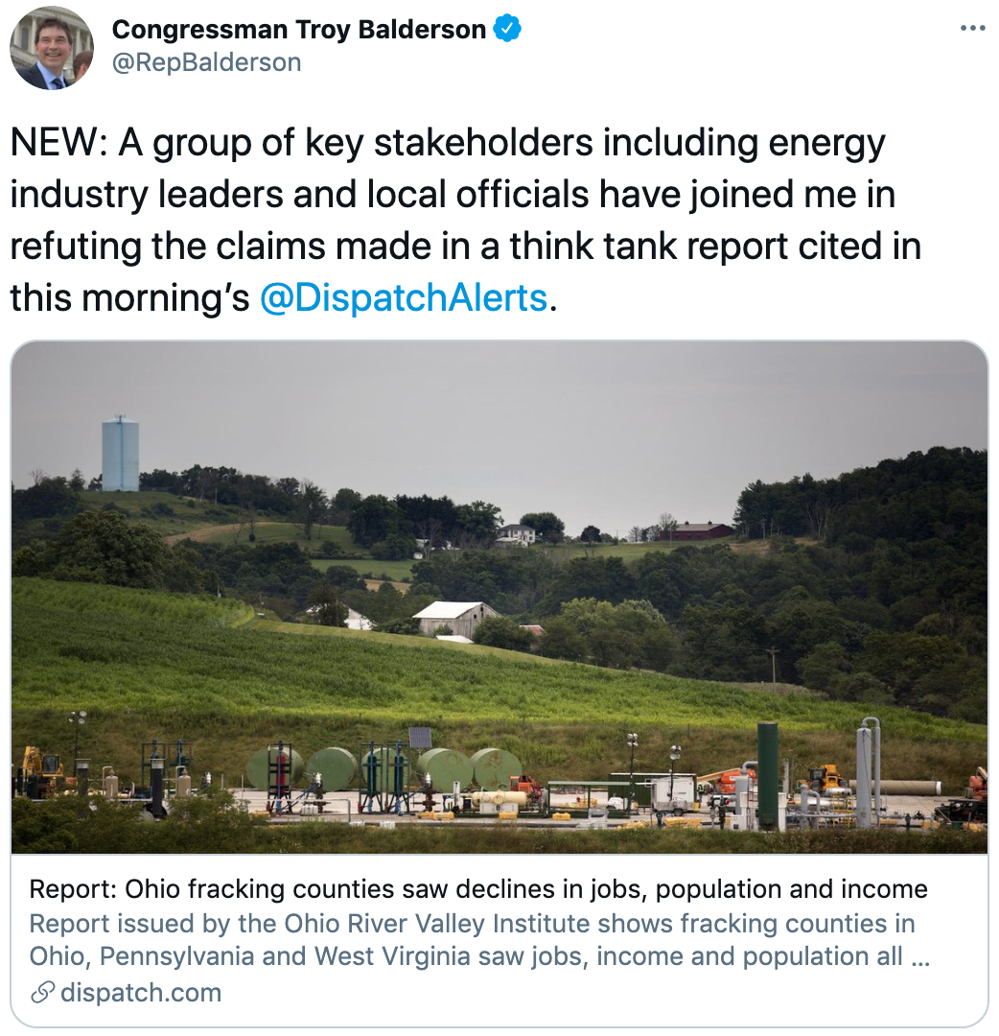Screen dimensions: 999x1036
Task: Click the "Report: Ohio fracking counties" headline
Action: [477, 889]
